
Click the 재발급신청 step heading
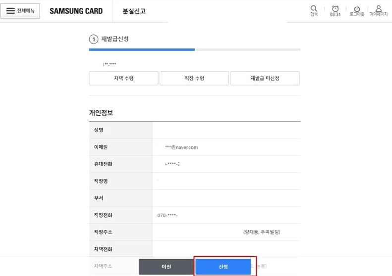[x=115, y=39]
